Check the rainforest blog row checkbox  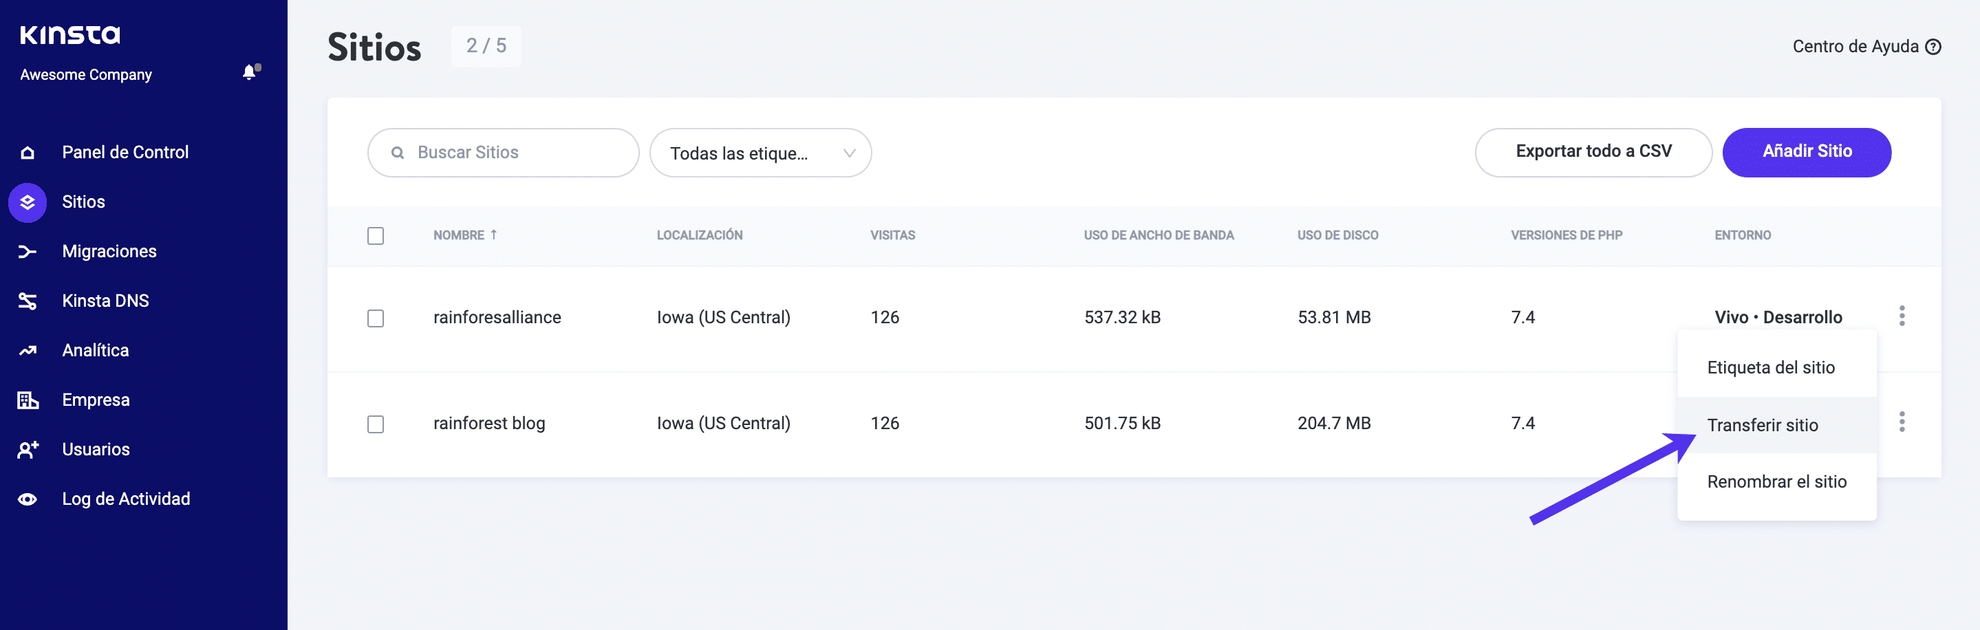[375, 424]
